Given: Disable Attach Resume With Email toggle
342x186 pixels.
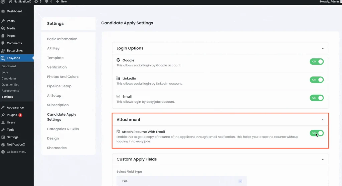Looking at the screenshot, I should coord(317,133).
